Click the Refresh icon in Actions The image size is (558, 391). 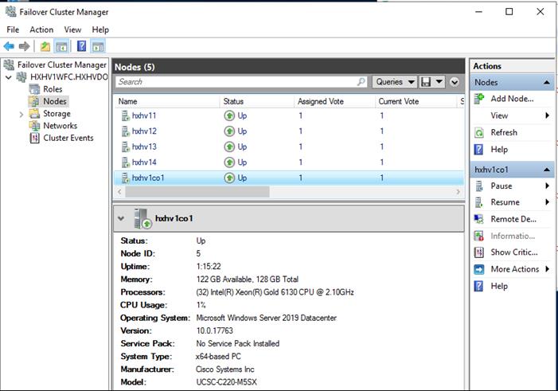tap(479, 133)
